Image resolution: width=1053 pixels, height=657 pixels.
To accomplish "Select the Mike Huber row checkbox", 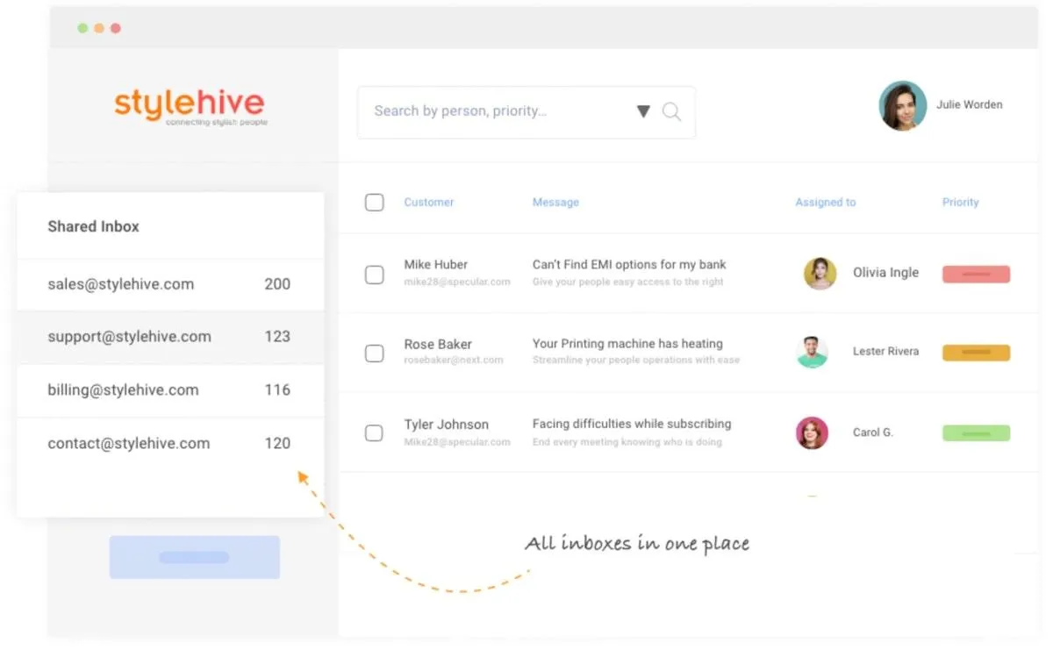I will [375, 275].
